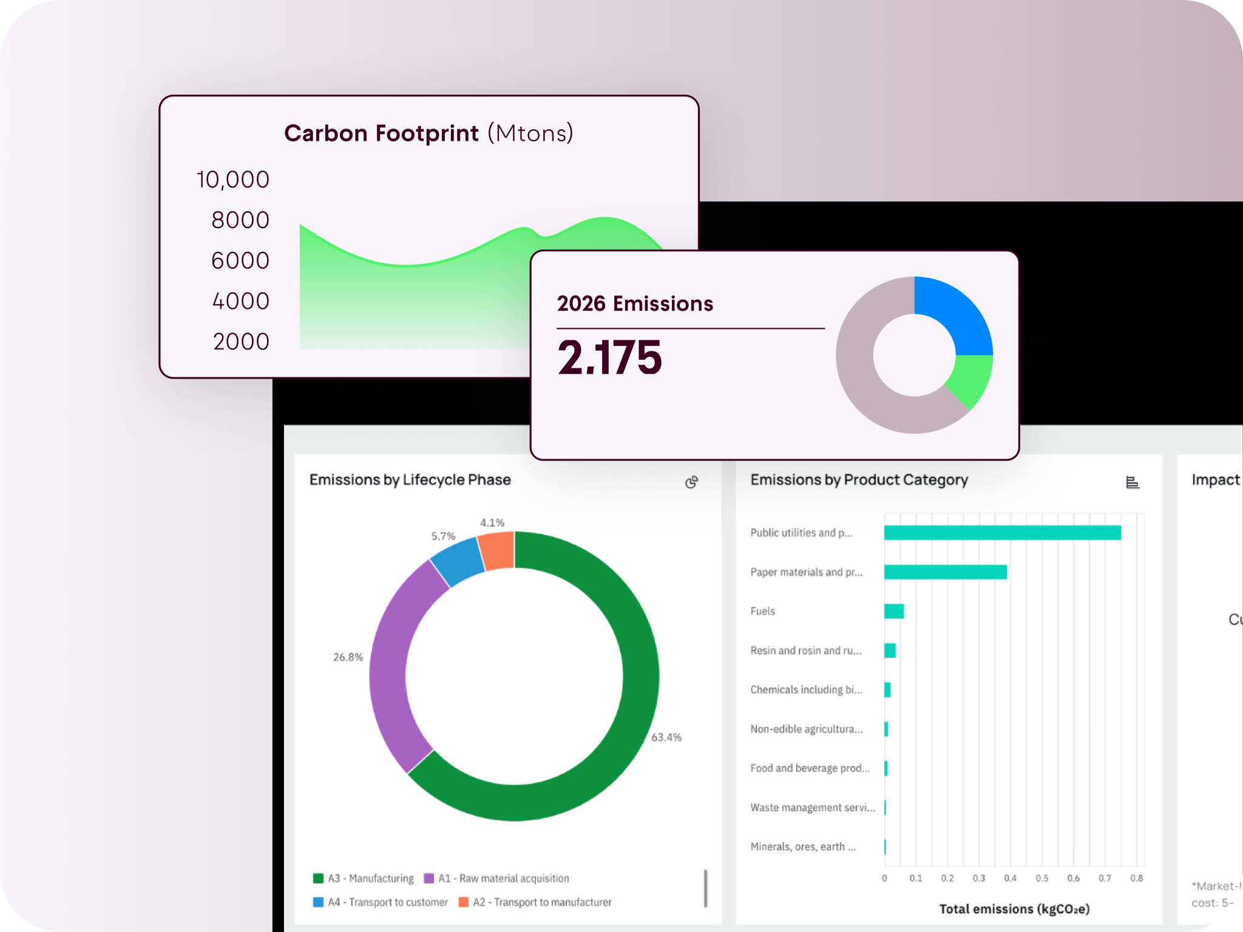Click the Chemicals including bi... category label
Image resolution: width=1243 pixels, height=932 pixels.
(x=805, y=690)
